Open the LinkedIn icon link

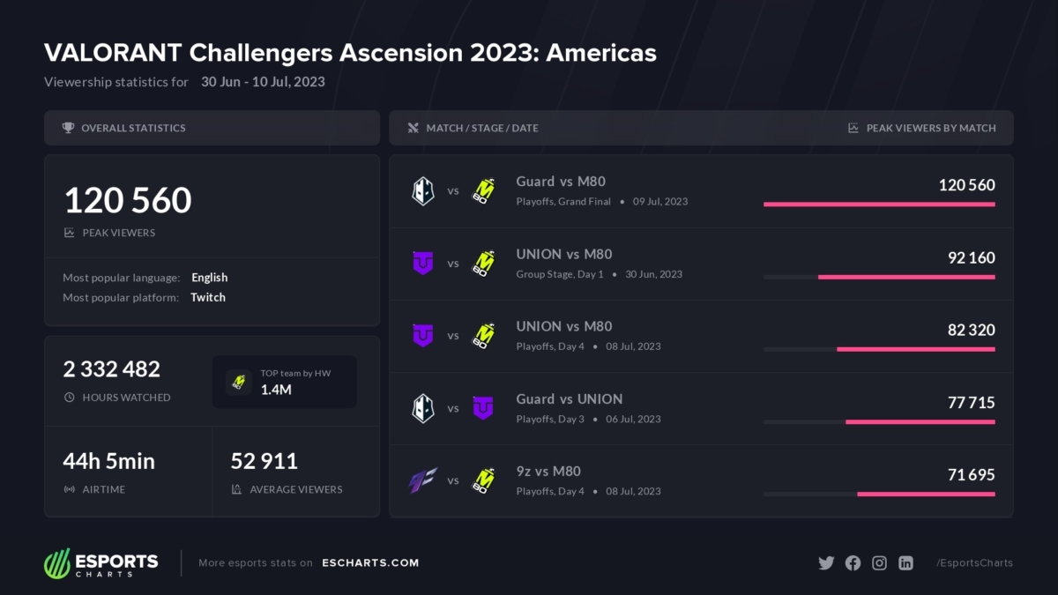(x=905, y=563)
